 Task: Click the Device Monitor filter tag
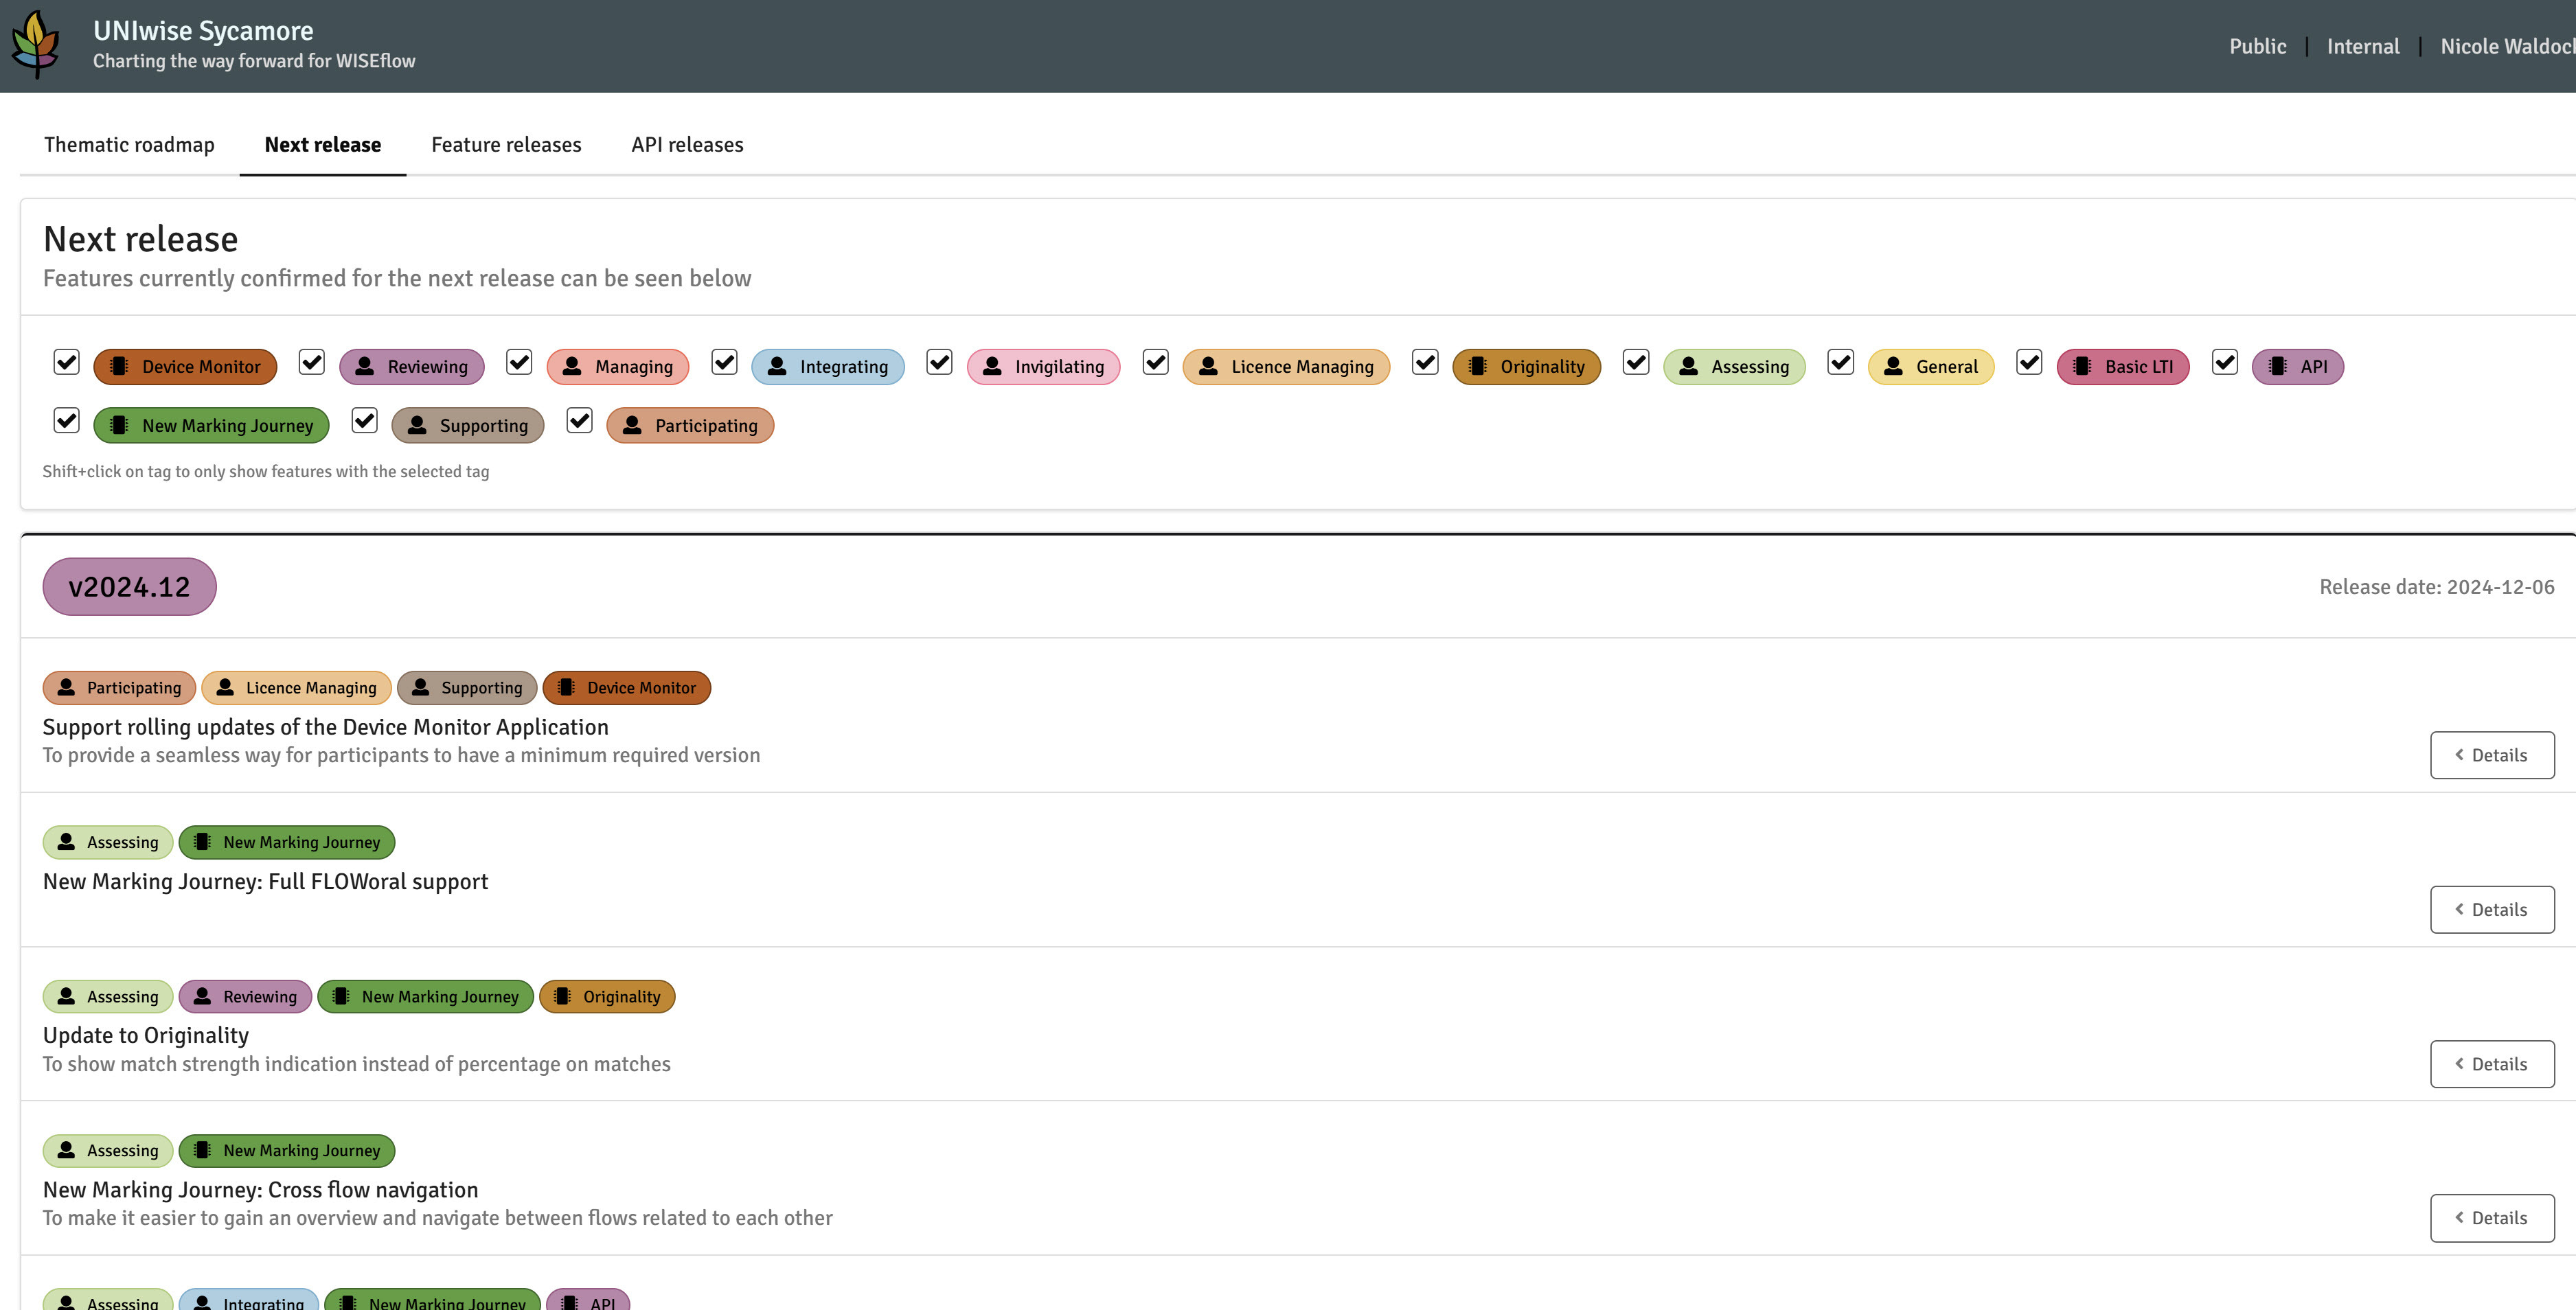tap(185, 367)
